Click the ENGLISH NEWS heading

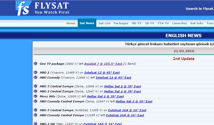(x=183, y=36)
